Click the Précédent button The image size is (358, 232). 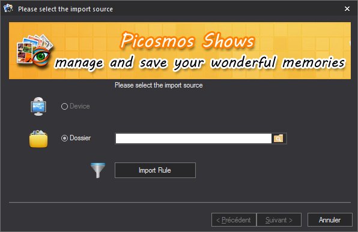click(234, 220)
